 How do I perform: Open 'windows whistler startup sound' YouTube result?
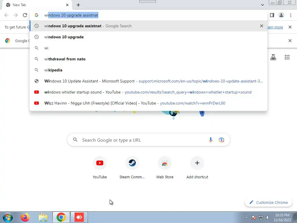[148, 92]
